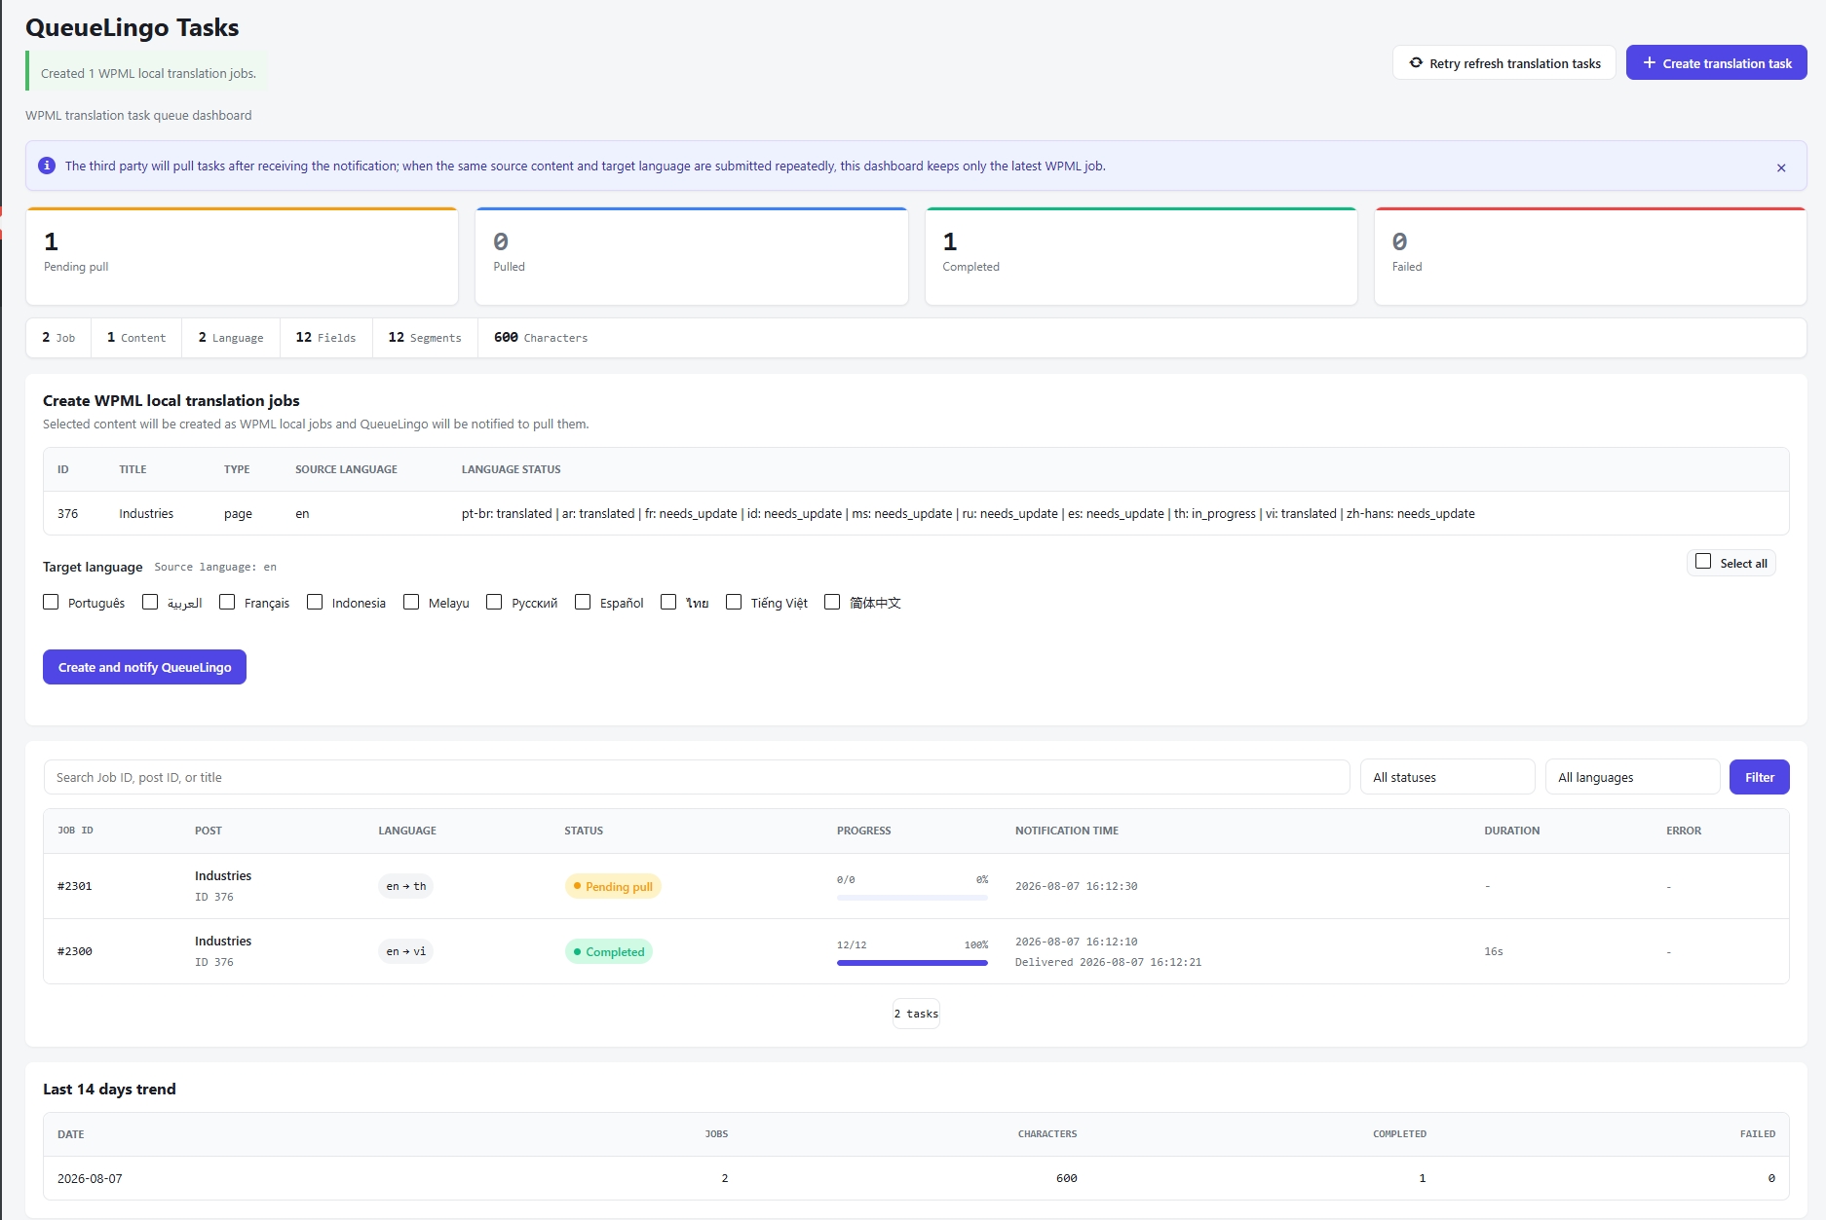Click the STATUS column header
The image size is (1826, 1220).
[584, 831]
